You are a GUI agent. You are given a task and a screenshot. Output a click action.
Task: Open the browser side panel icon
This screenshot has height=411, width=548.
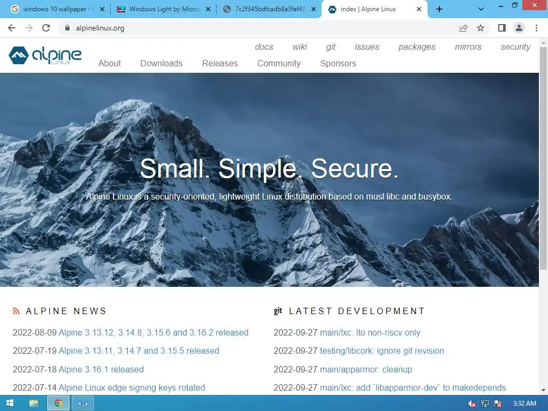(502, 28)
